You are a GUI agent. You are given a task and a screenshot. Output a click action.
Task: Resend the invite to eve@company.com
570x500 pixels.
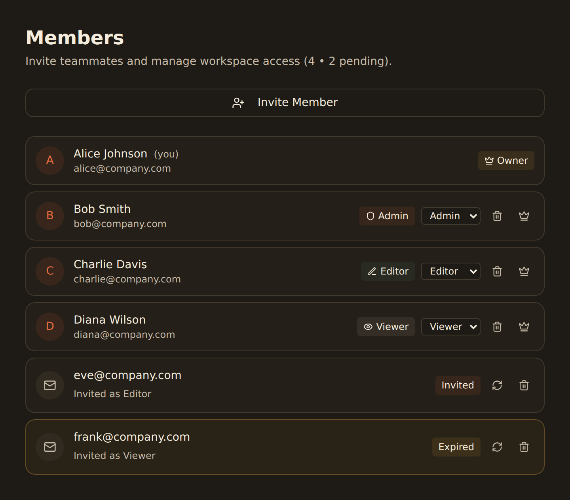pyautogui.click(x=497, y=385)
